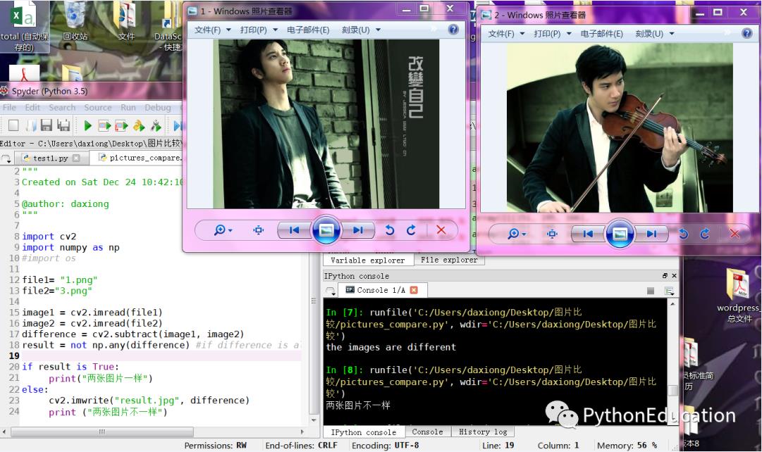Rotate clockwise in photo viewer 2
Image resolution: width=762 pixels, height=452 pixels.
705,234
